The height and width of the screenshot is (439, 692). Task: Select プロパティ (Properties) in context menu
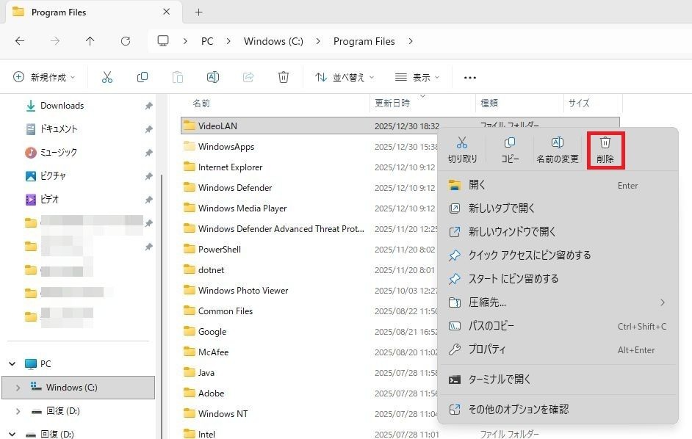pos(487,349)
